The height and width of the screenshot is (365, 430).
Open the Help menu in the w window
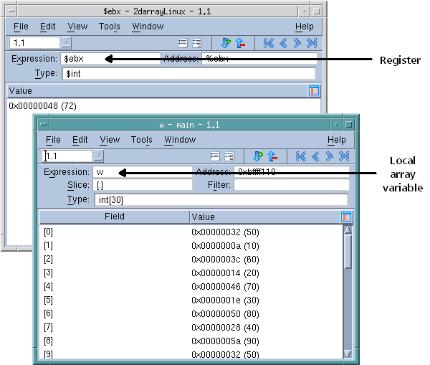[x=336, y=140]
